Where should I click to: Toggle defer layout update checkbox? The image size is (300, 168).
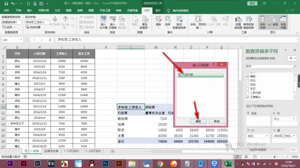[248, 150]
